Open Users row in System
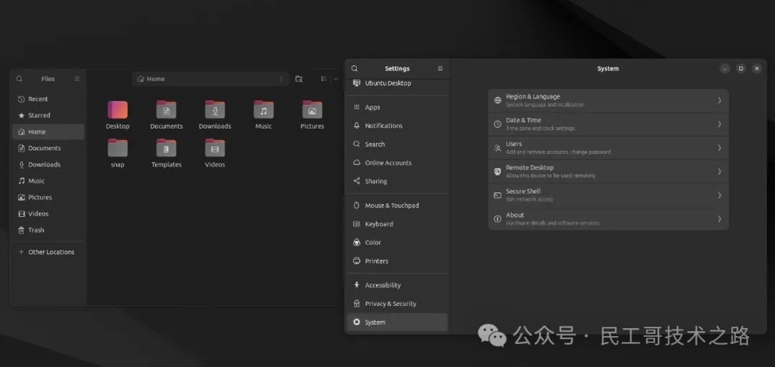 [608, 148]
